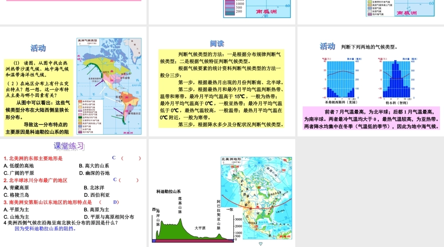Select option B. 高原为主

point(96,210)
